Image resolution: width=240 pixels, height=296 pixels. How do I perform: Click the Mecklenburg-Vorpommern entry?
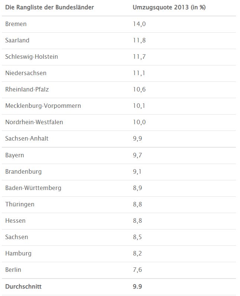[x=43, y=106]
